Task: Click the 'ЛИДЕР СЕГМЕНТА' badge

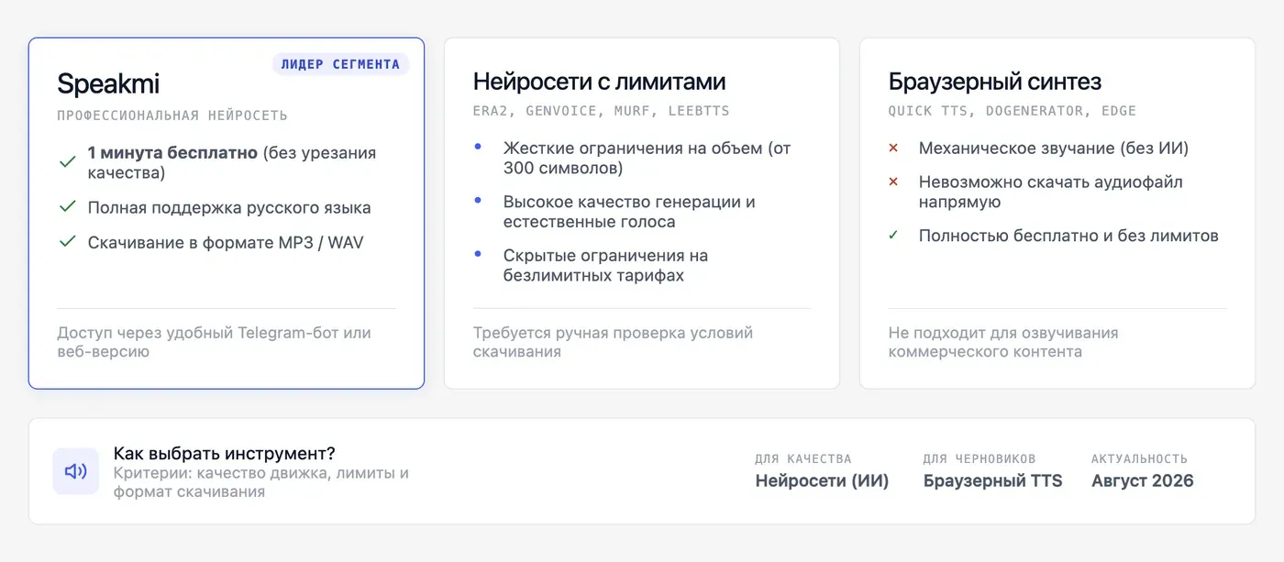Action: pos(340,64)
